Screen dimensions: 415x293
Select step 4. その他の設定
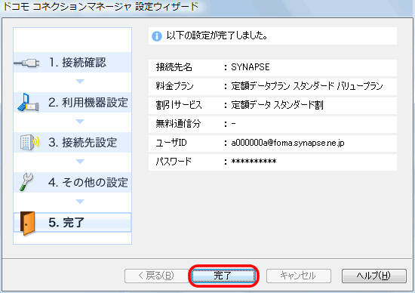click(x=72, y=183)
